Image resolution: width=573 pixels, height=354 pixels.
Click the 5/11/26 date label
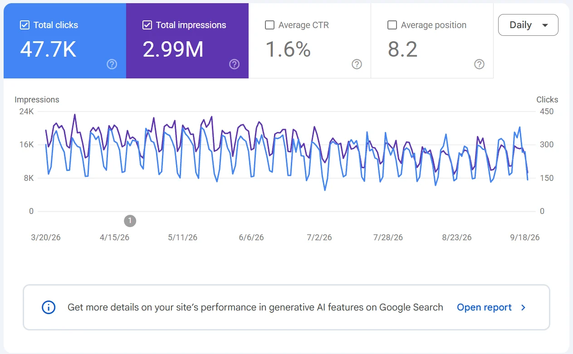182,238
